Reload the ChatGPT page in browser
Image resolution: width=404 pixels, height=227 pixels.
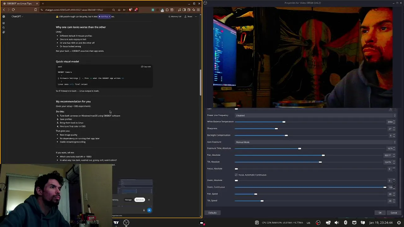pyautogui.click(x=13, y=10)
